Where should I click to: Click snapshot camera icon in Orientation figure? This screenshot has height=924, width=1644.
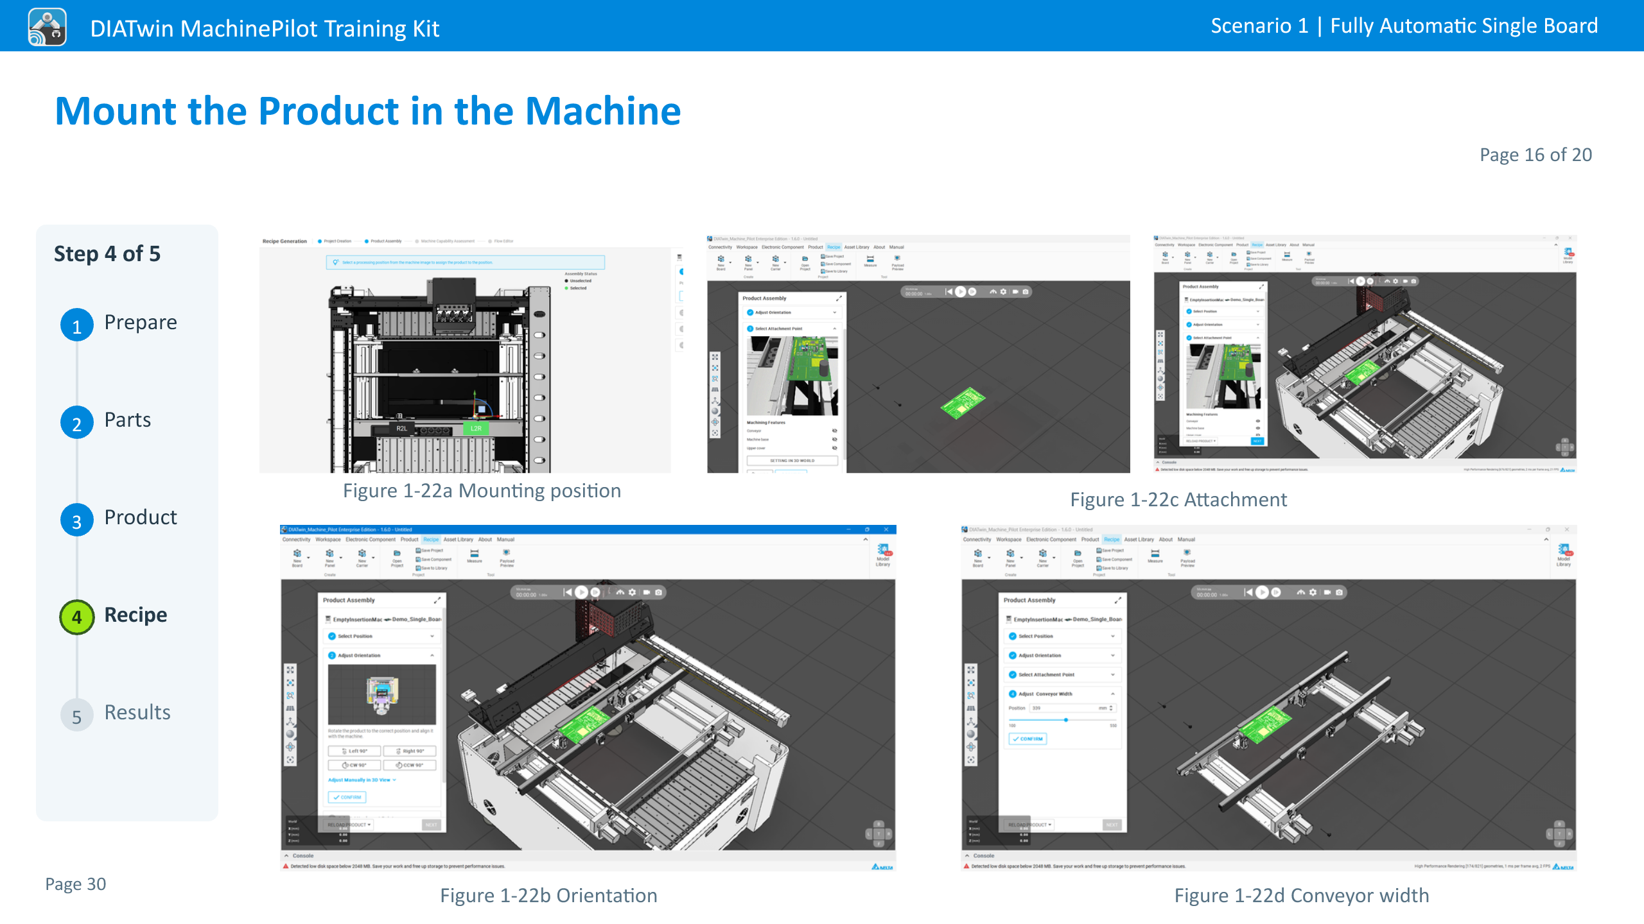coord(658,592)
